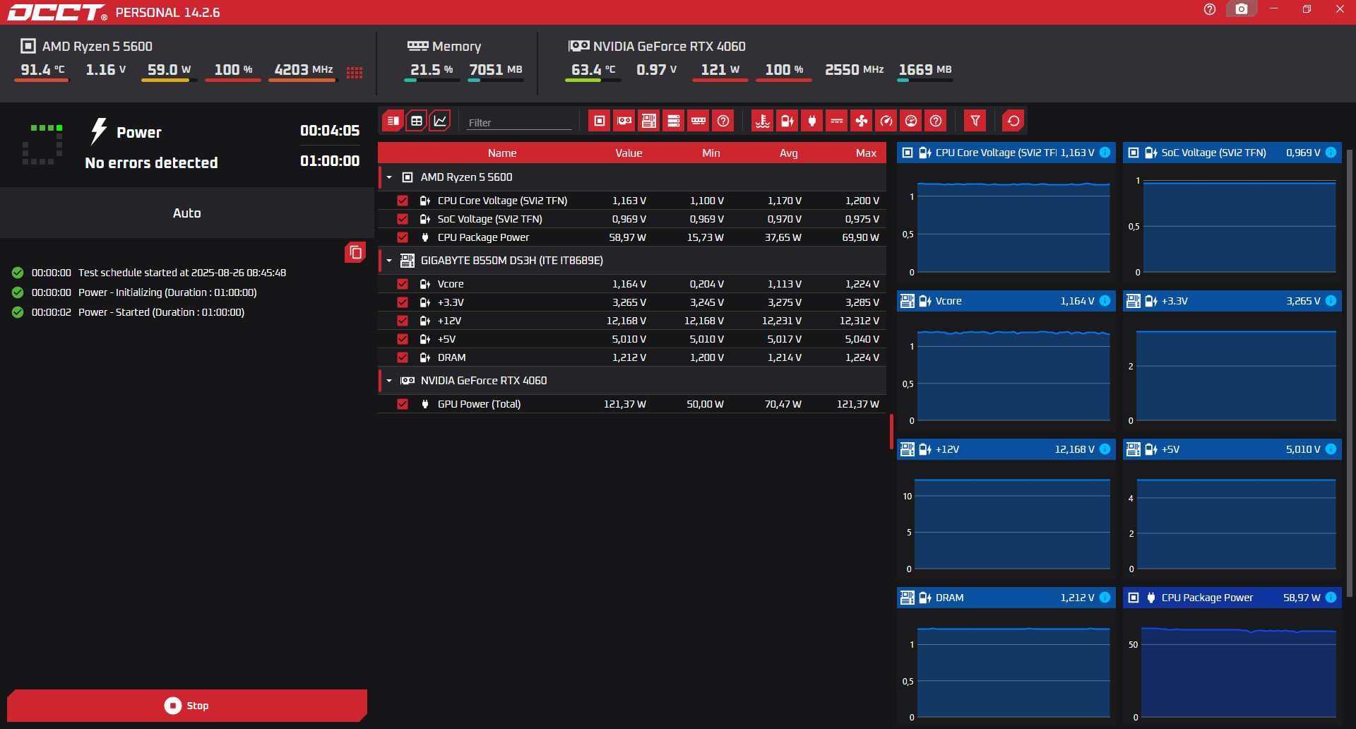Toggle other sensor types question-mark icon
The width and height of the screenshot is (1356, 729).
click(936, 121)
